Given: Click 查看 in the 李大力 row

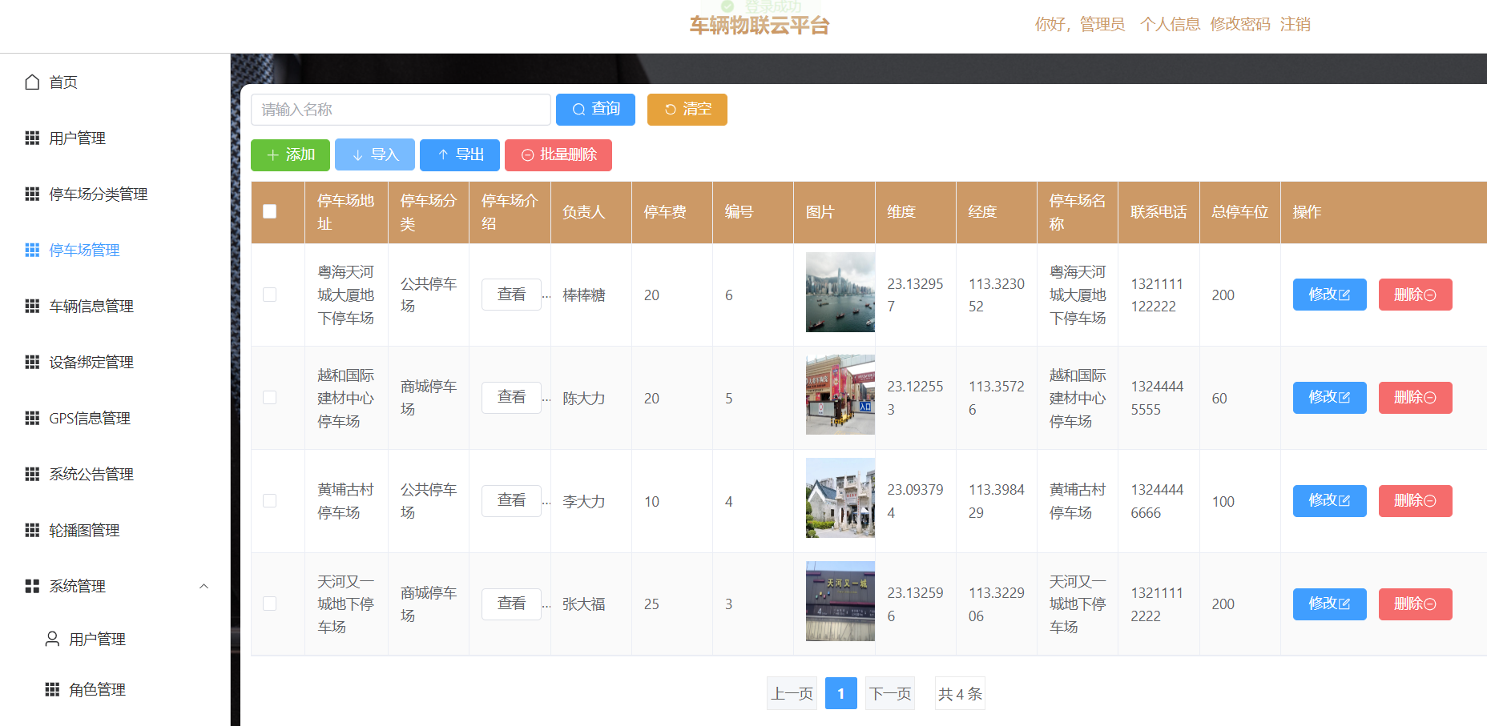Looking at the screenshot, I should pos(511,501).
